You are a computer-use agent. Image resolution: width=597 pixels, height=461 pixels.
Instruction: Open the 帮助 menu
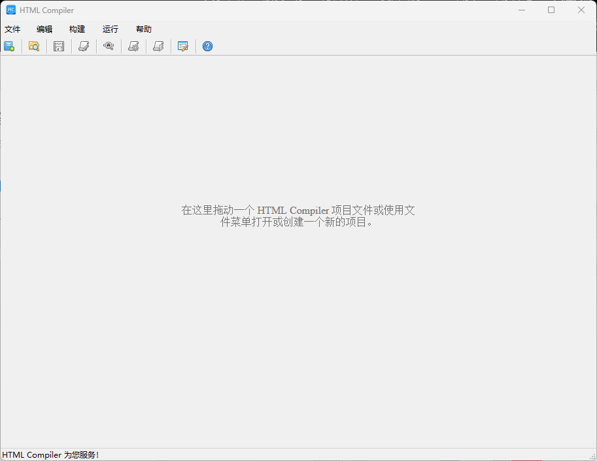pyautogui.click(x=144, y=29)
